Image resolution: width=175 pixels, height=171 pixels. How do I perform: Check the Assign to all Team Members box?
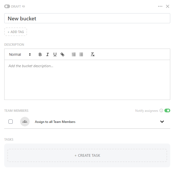(11, 122)
